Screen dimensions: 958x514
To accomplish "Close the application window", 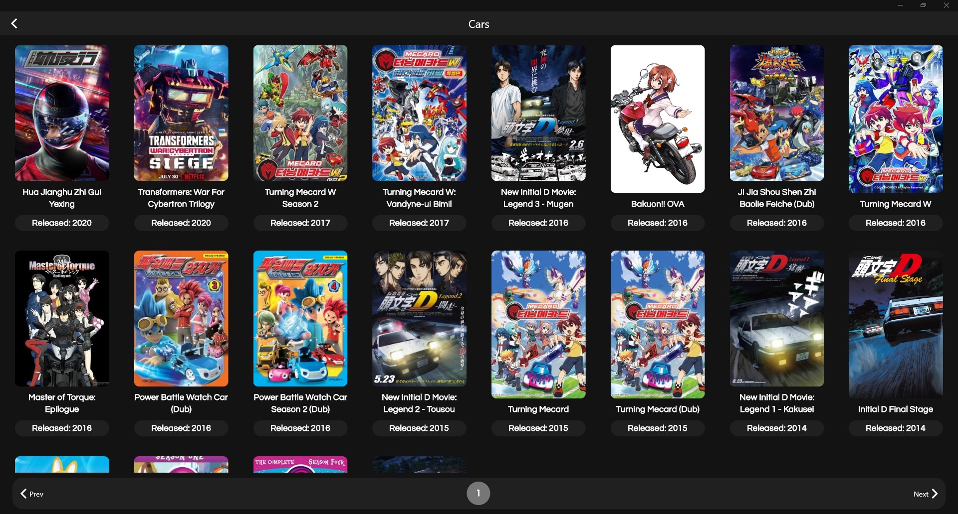I will point(947,5).
